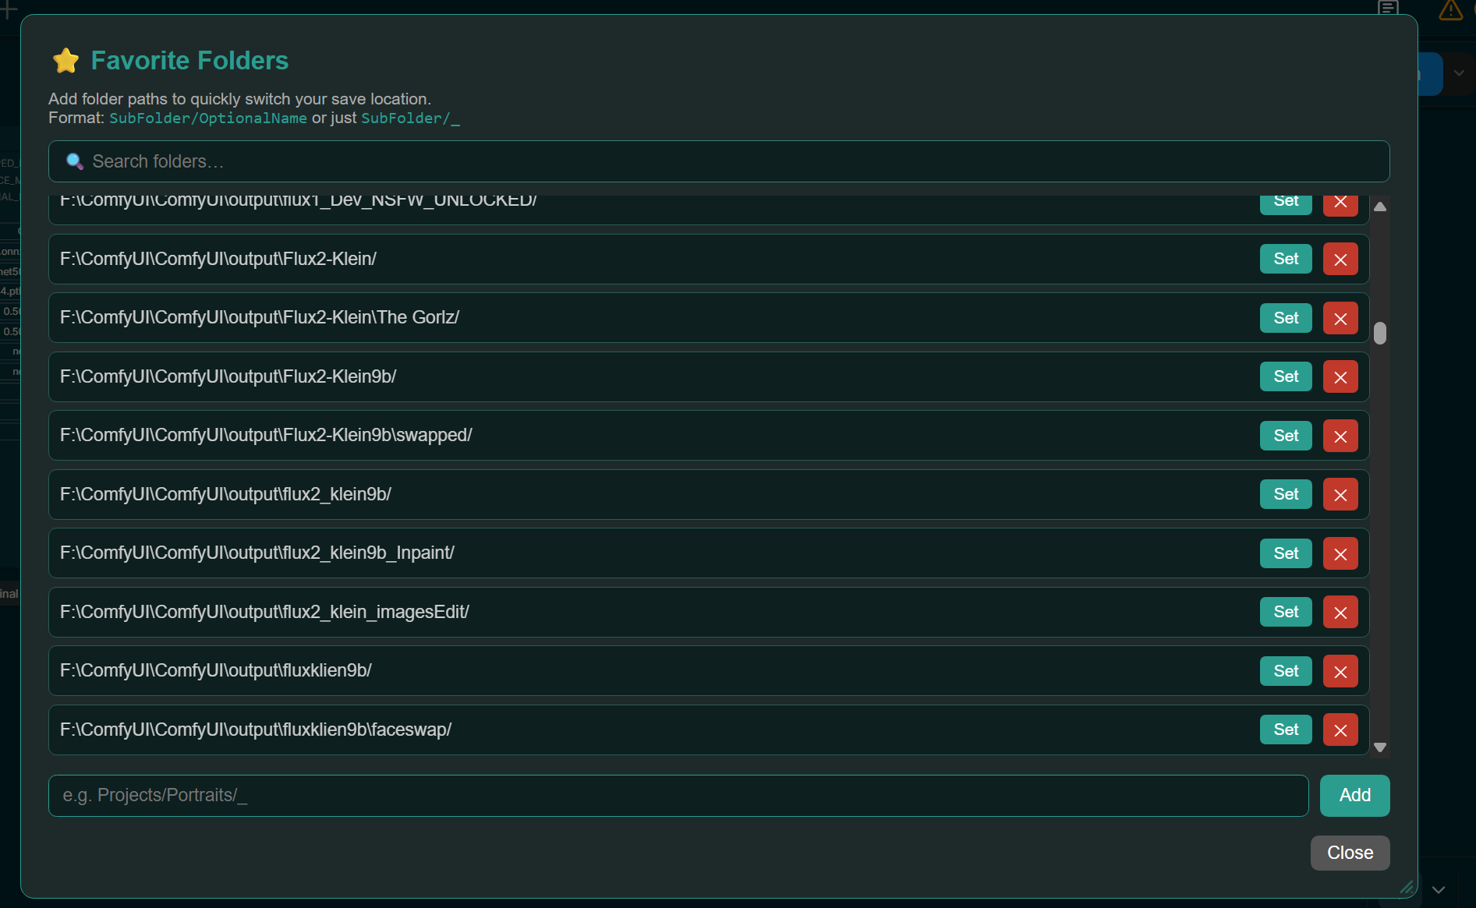Image resolution: width=1476 pixels, height=908 pixels.
Task: Click the bottom-right chevron expander
Action: pos(1439,889)
